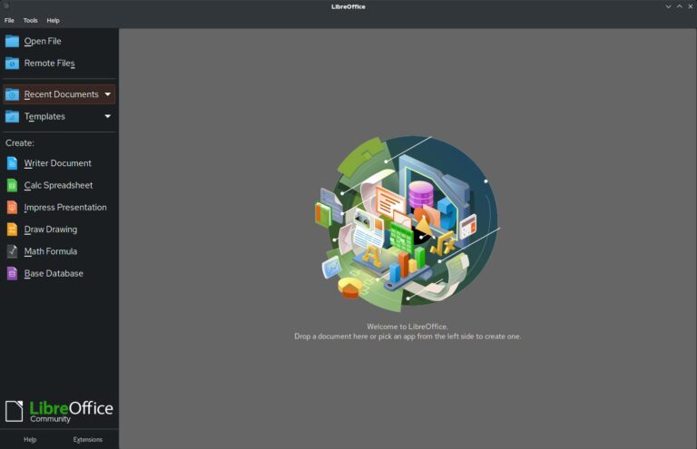
Task: Open the File menu
Action: 9,20
